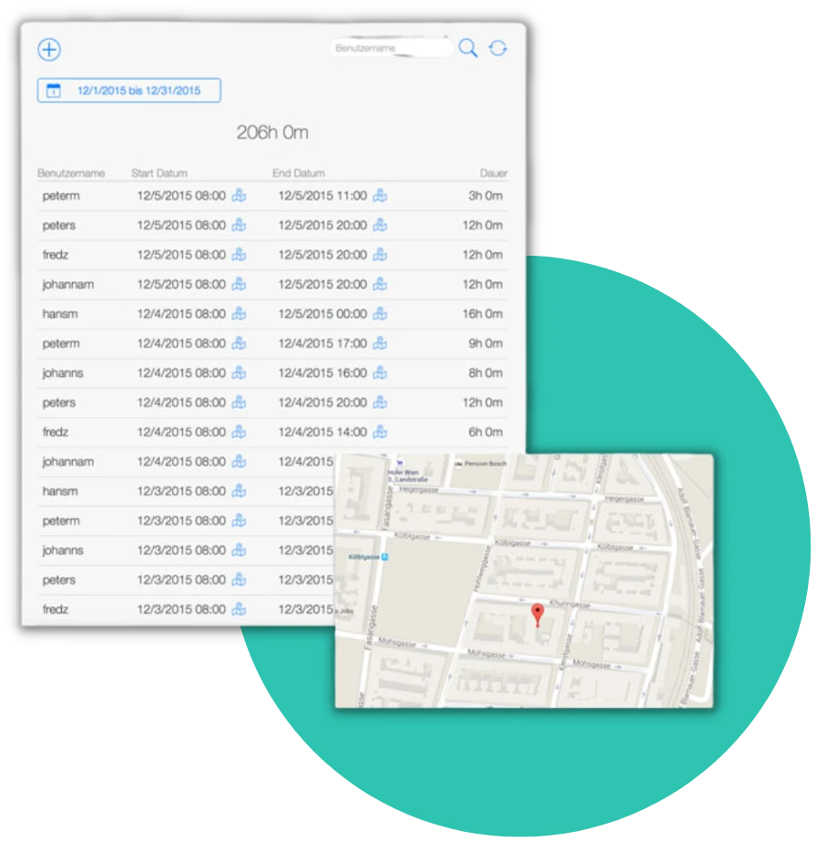The height and width of the screenshot is (851, 827).
Task: Click the End Datum column header
Action: [x=299, y=173]
